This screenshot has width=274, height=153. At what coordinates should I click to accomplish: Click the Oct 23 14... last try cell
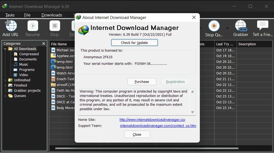click(x=225, y=108)
